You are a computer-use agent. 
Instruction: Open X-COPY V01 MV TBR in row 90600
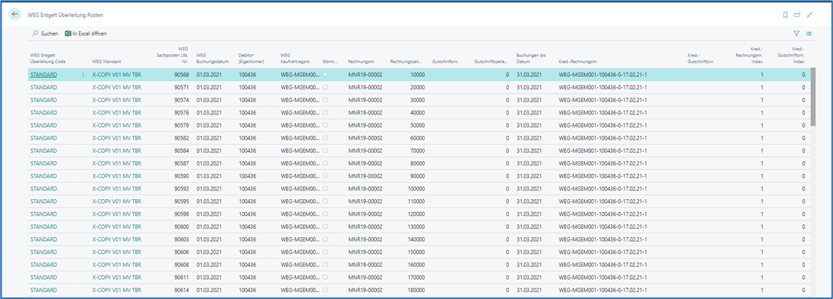[x=117, y=227]
